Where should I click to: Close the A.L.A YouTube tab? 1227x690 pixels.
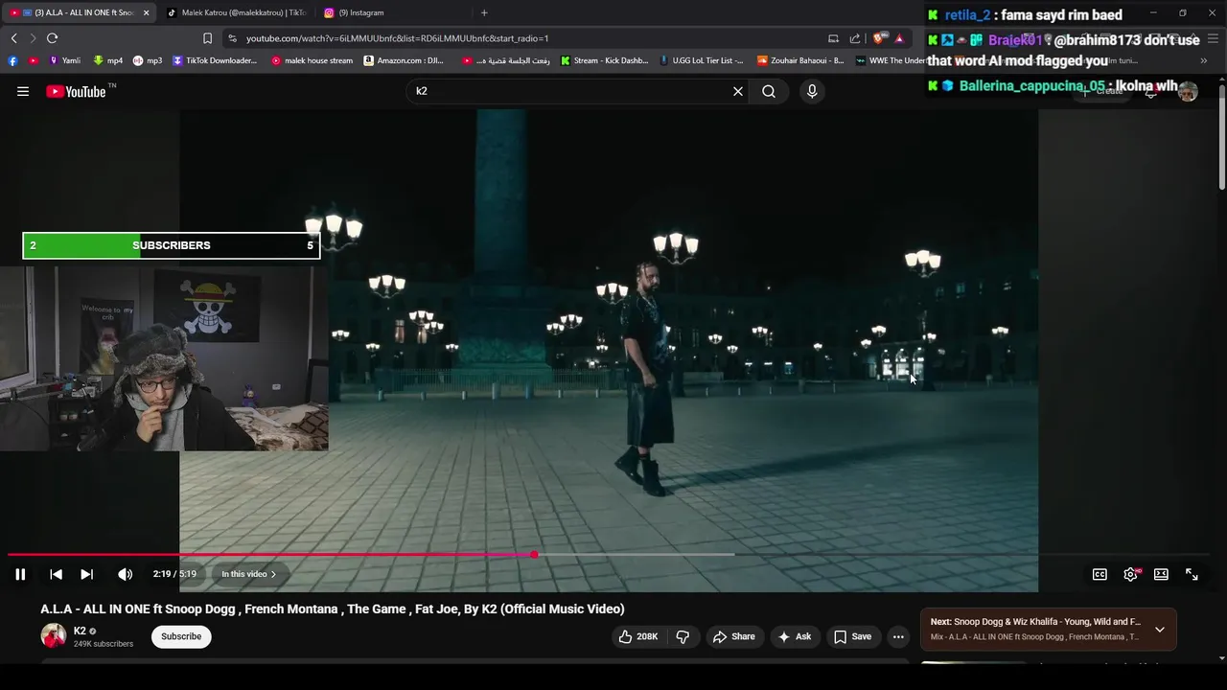point(146,12)
